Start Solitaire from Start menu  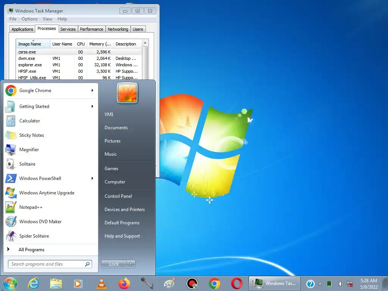click(51, 164)
